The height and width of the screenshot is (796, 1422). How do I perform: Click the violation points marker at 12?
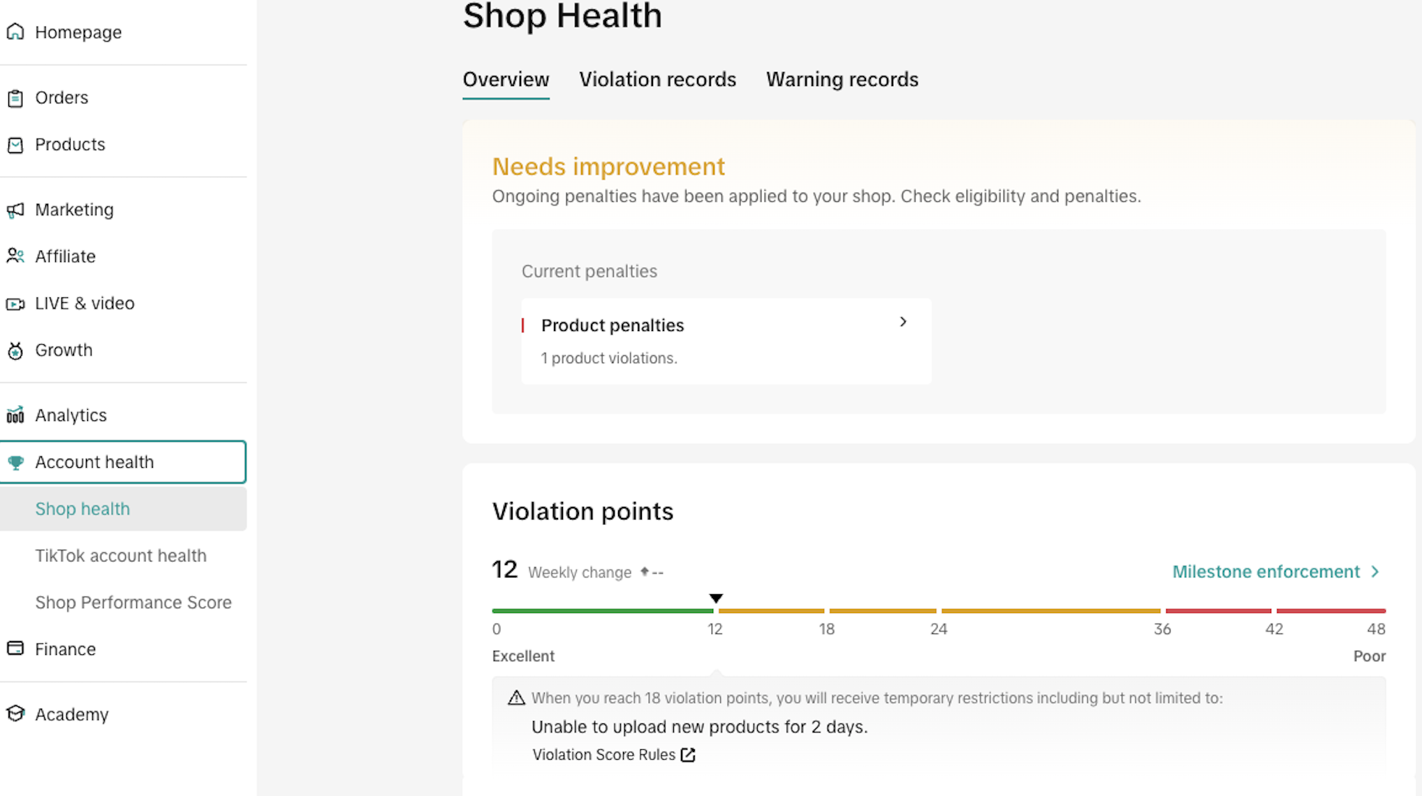click(x=716, y=598)
